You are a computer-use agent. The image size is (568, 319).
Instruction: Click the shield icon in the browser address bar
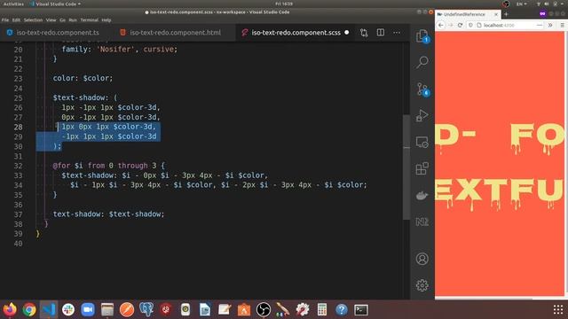point(470,26)
